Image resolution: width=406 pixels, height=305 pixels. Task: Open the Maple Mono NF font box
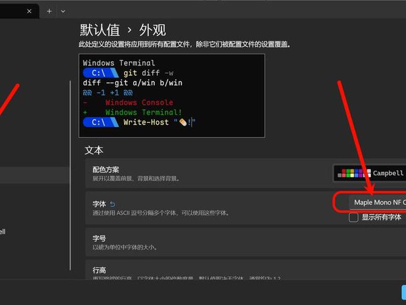(x=378, y=202)
